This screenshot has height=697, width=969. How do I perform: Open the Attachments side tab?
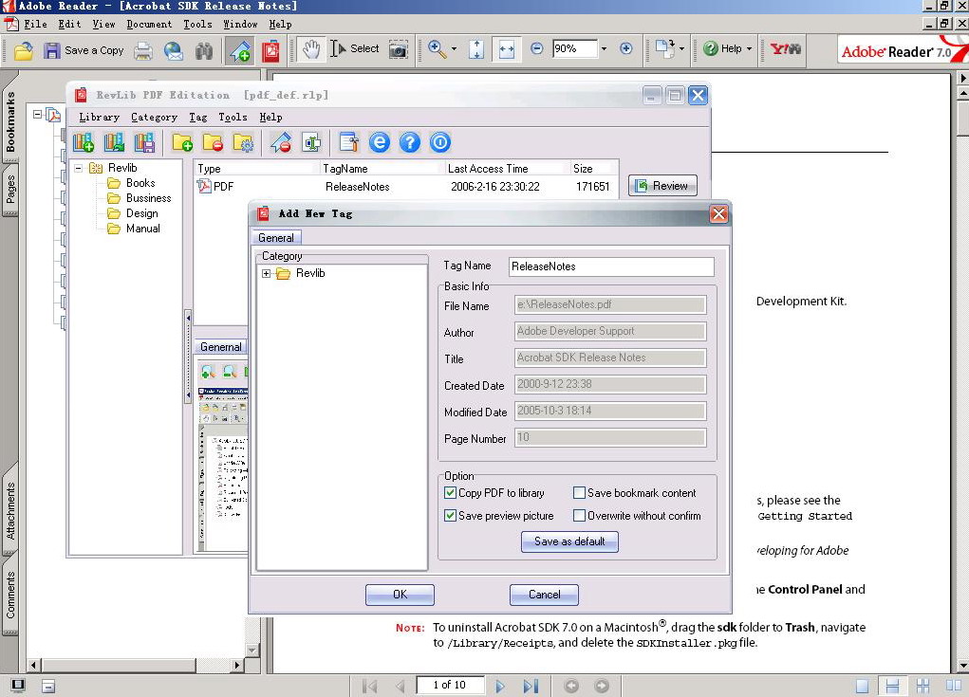pyautogui.click(x=9, y=510)
